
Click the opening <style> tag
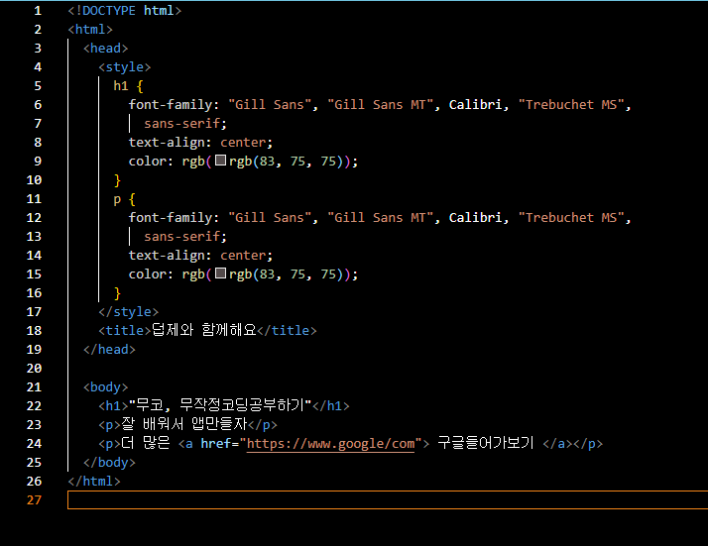[125, 67]
